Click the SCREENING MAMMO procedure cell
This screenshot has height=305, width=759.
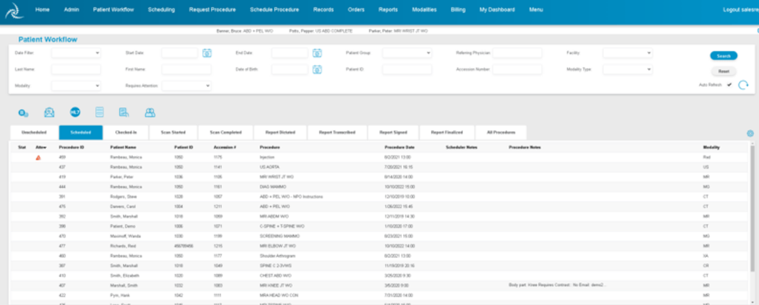click(x=280, y=236)
